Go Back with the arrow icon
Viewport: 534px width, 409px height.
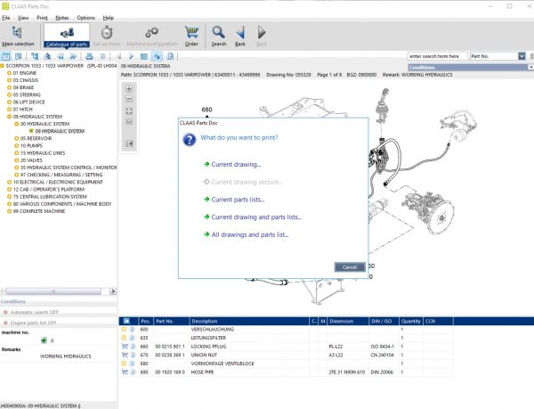(x=240, y=34)
